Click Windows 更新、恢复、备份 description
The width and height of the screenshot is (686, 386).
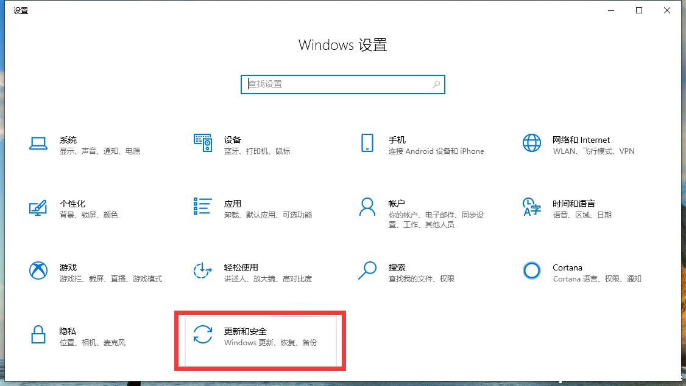(271, 342)
